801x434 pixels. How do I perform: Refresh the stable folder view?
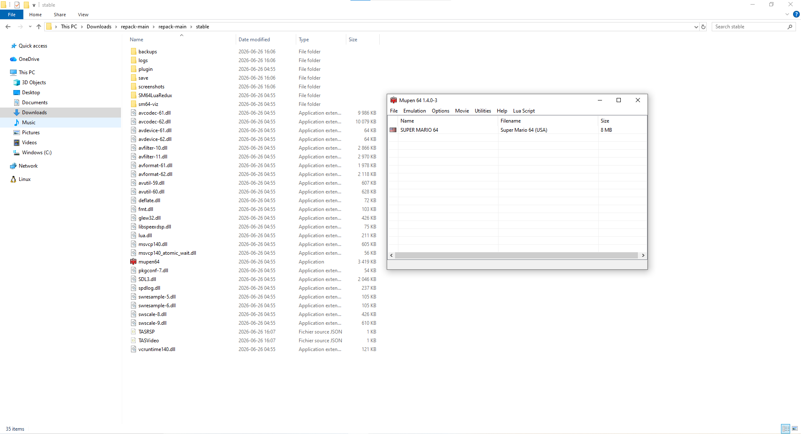click(703, 27)
